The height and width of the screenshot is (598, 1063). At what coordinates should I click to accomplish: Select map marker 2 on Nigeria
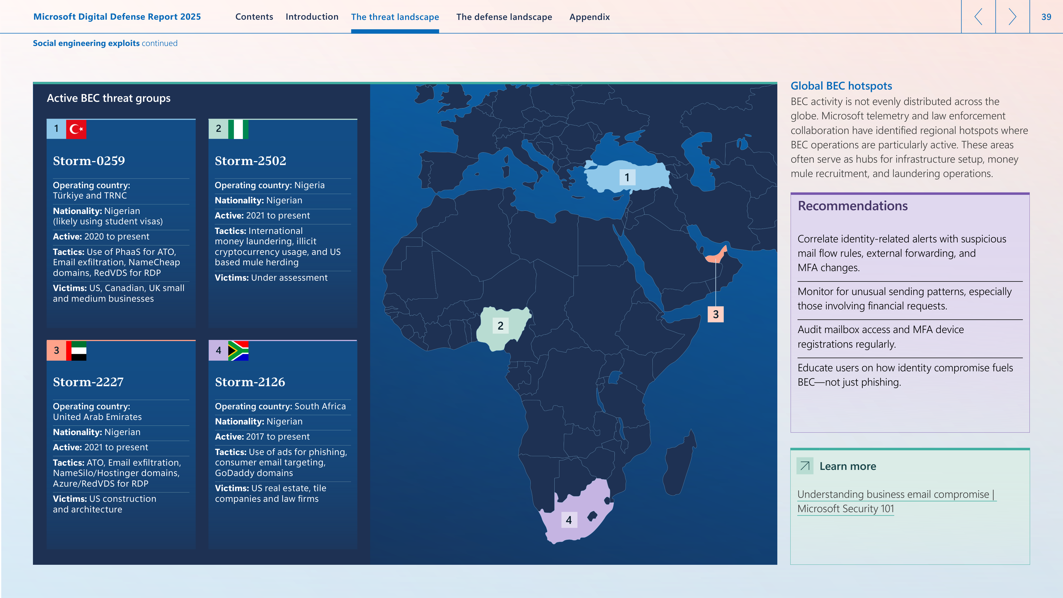501,326
